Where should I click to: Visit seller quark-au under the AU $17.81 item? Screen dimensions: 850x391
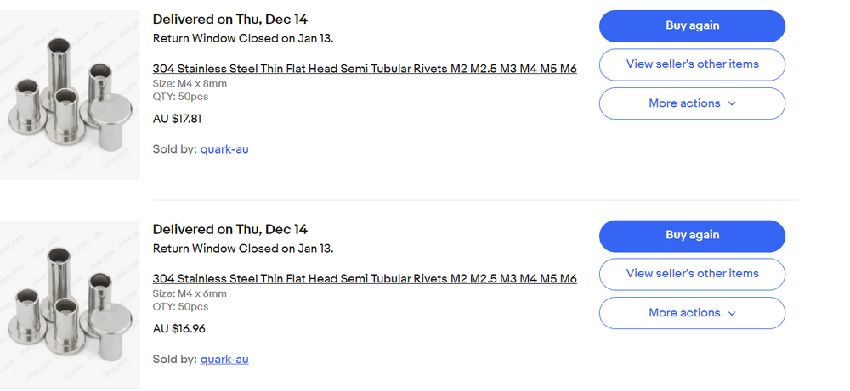224,149
